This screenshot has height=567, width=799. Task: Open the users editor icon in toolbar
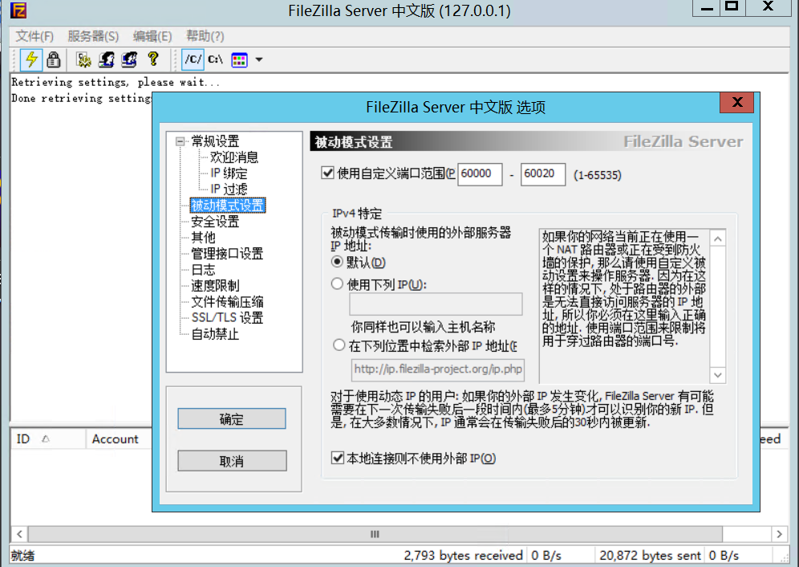[106, 59]
